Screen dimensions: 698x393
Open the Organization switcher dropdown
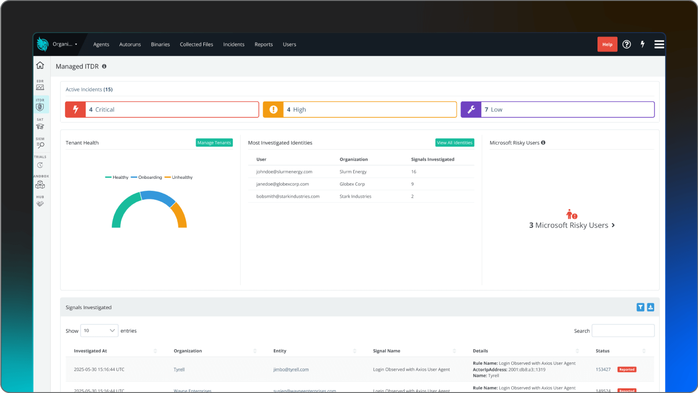click(x=64, y=44)
